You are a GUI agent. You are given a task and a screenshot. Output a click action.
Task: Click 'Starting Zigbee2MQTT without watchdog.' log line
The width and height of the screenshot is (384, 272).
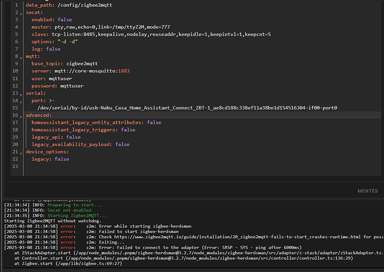coord(53,221)
